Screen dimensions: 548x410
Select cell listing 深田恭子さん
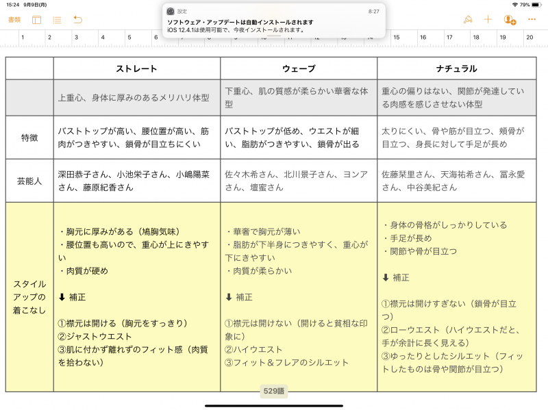pyautogui.click(x=137, y=181)
